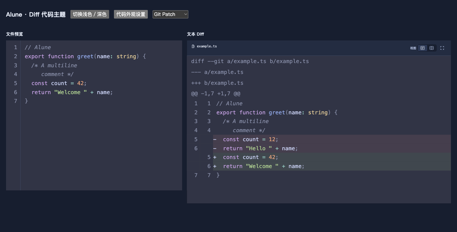The image size is (457, 232).
Task: Open the Git Patch format dropdown
Action: 170,14
